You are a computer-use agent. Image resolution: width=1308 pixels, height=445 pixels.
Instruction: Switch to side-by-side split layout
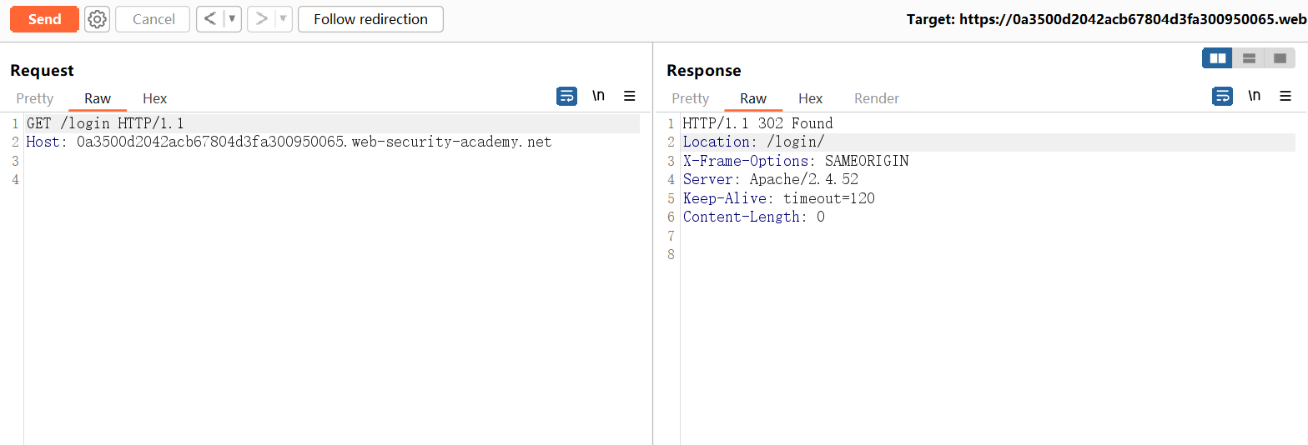[1218, 58]
